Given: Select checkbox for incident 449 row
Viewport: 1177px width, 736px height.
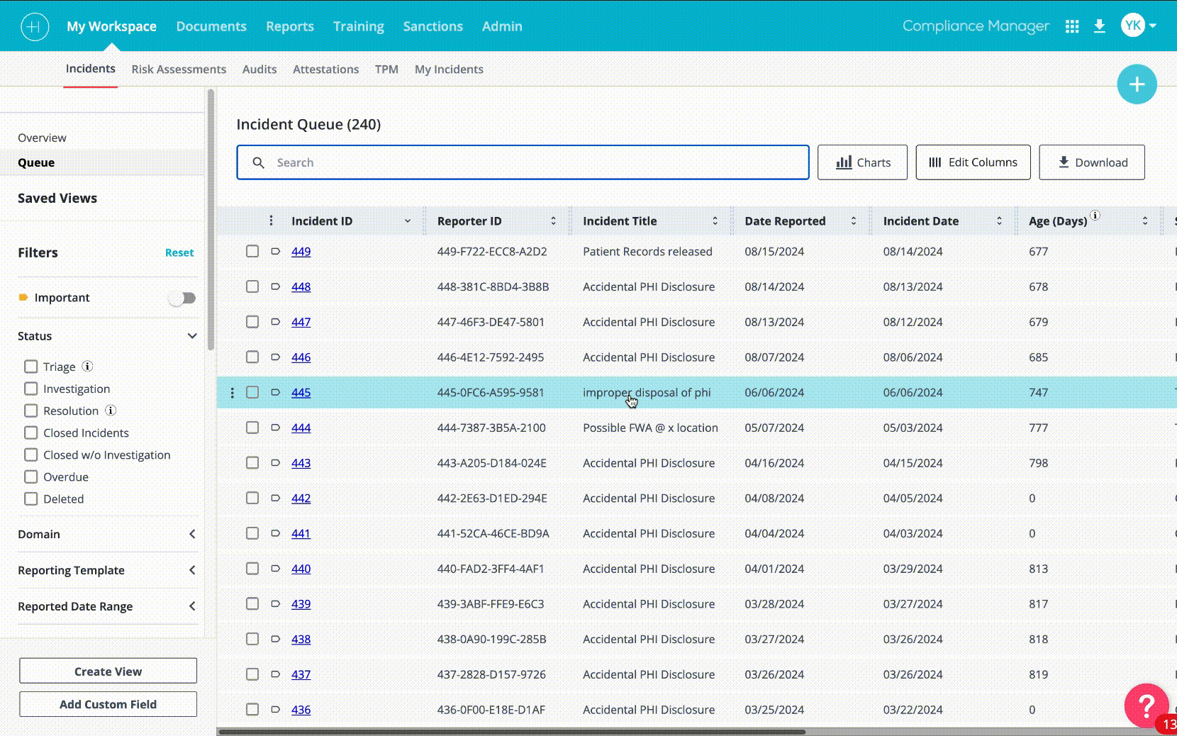Looking at the screenshot, I should (252, 251).
